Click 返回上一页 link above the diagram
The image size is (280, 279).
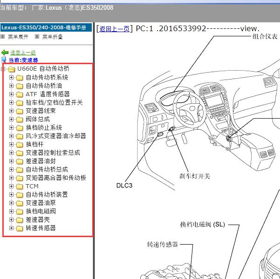pyautogui.click(x=115, y=29)
